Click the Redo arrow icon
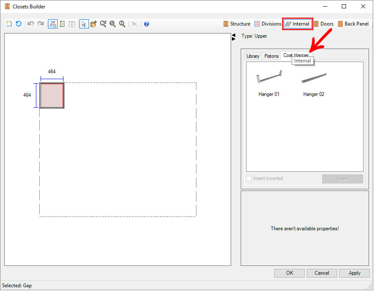The image size is (374, 291). click(x=41, y=23)
